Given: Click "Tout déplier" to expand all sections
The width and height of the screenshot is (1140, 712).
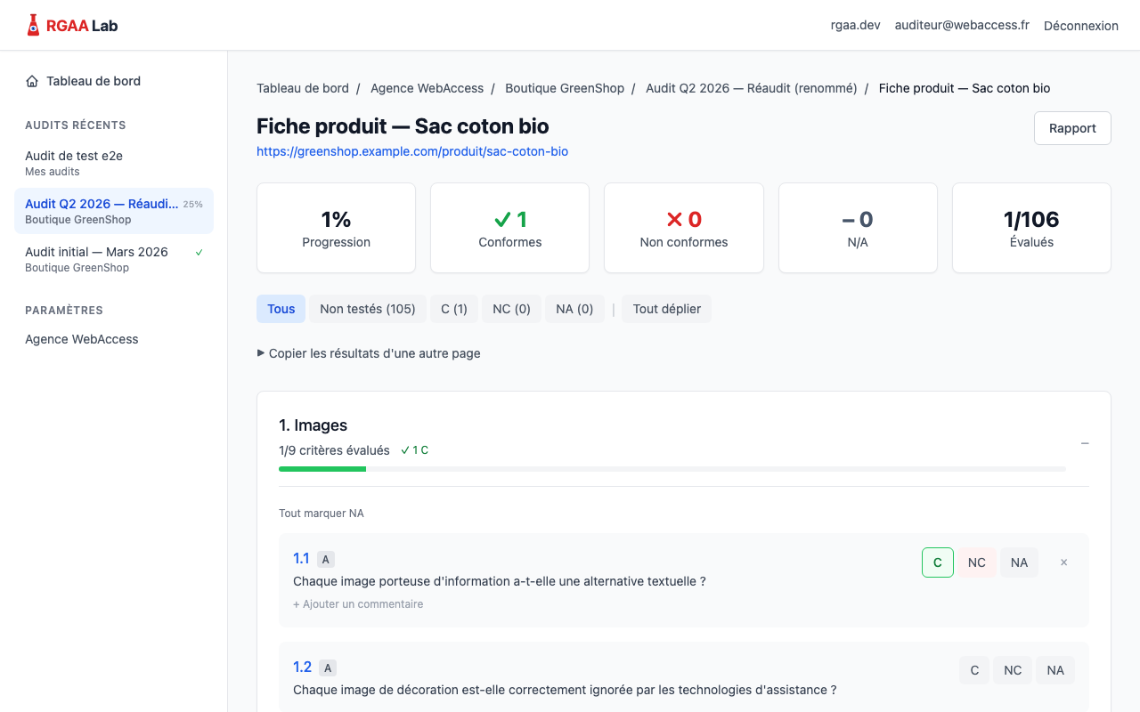Looking at the screenshot, I should pos(666,308).
